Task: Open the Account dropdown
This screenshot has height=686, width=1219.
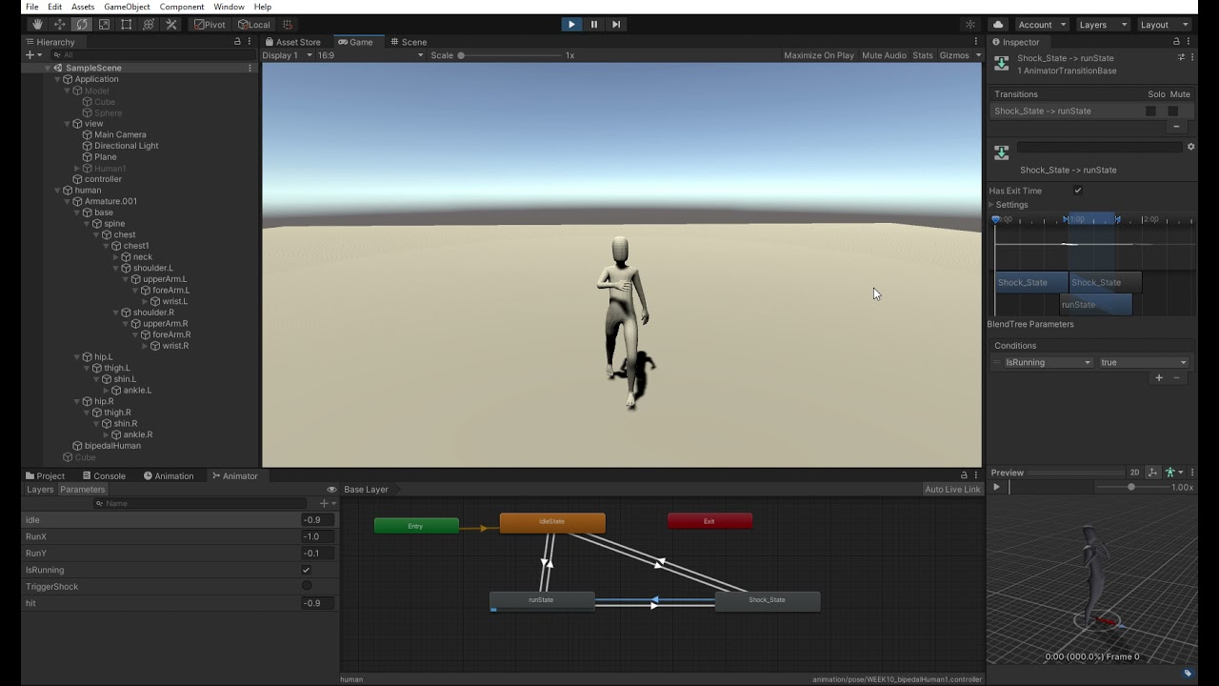Action: pyautogui.click(x=1041, y=24)
